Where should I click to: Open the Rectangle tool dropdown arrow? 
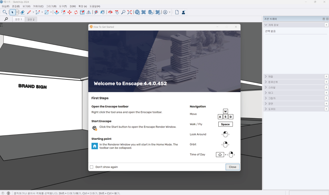click(51, 12)
